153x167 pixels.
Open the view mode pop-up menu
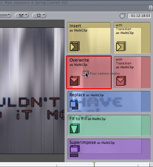[39, 15]
